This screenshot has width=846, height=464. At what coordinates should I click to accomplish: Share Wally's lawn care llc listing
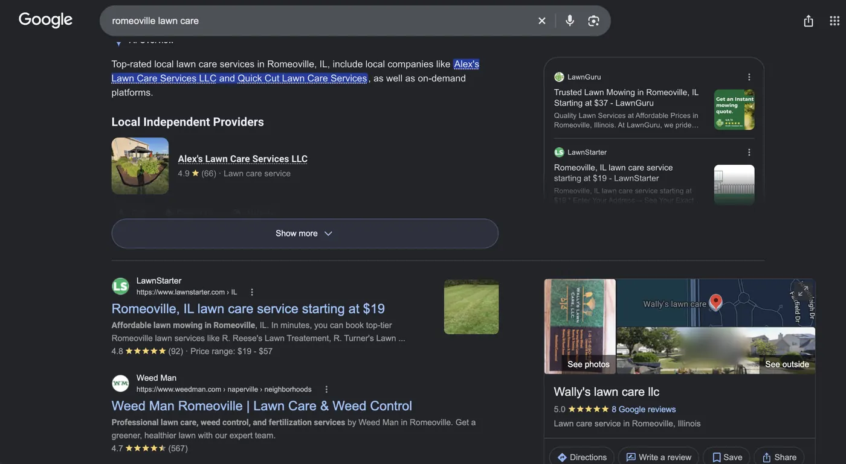tap(780, 457)
